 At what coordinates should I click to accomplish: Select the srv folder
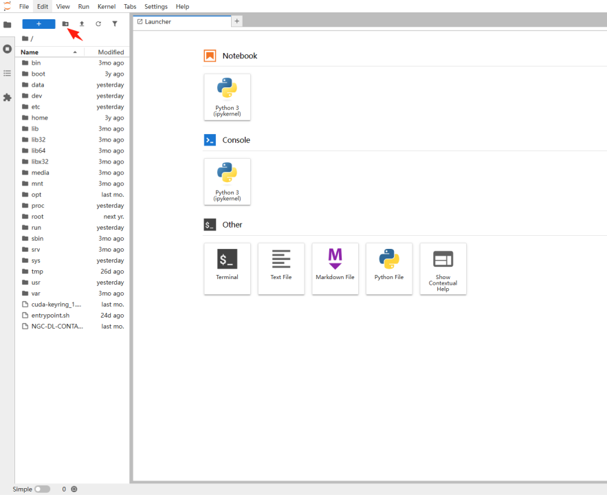click(72, 250)
